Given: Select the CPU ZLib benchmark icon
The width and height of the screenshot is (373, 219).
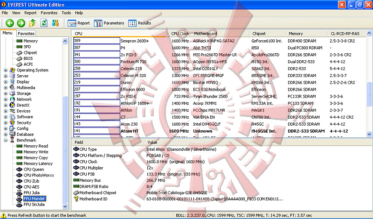Looking at the screenshot, I should point(19,181).
